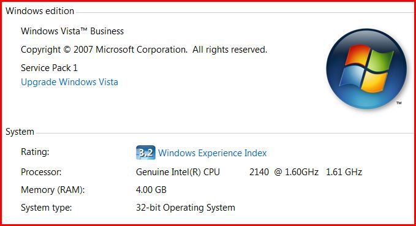Click the Processor label
Viewport: 416px width, 226px height.
[x=41, y=172]
